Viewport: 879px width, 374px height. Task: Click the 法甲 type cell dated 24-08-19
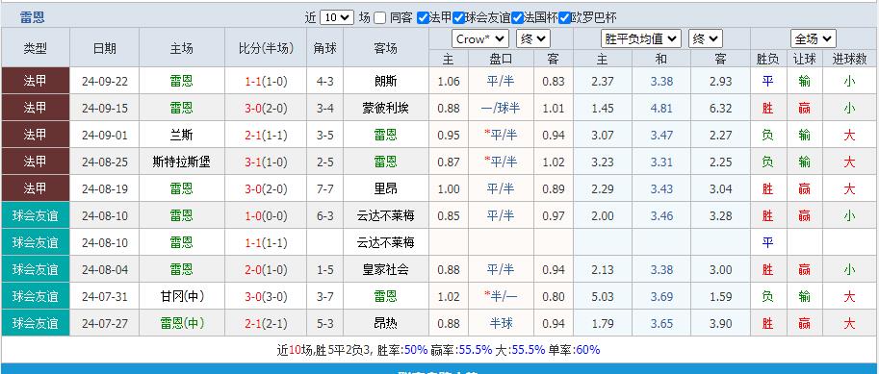36,188
